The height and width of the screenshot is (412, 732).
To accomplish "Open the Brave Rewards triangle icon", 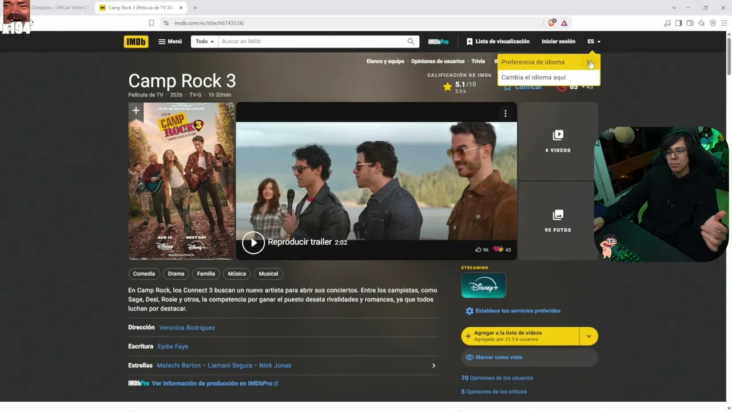I will tap(564, 23).
